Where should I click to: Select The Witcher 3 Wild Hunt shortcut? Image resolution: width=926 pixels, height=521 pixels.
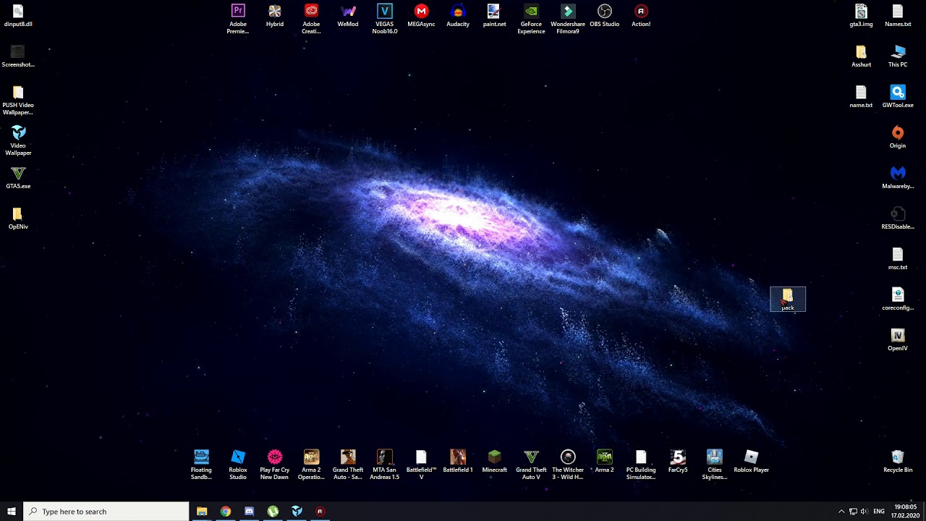[568, 465]
